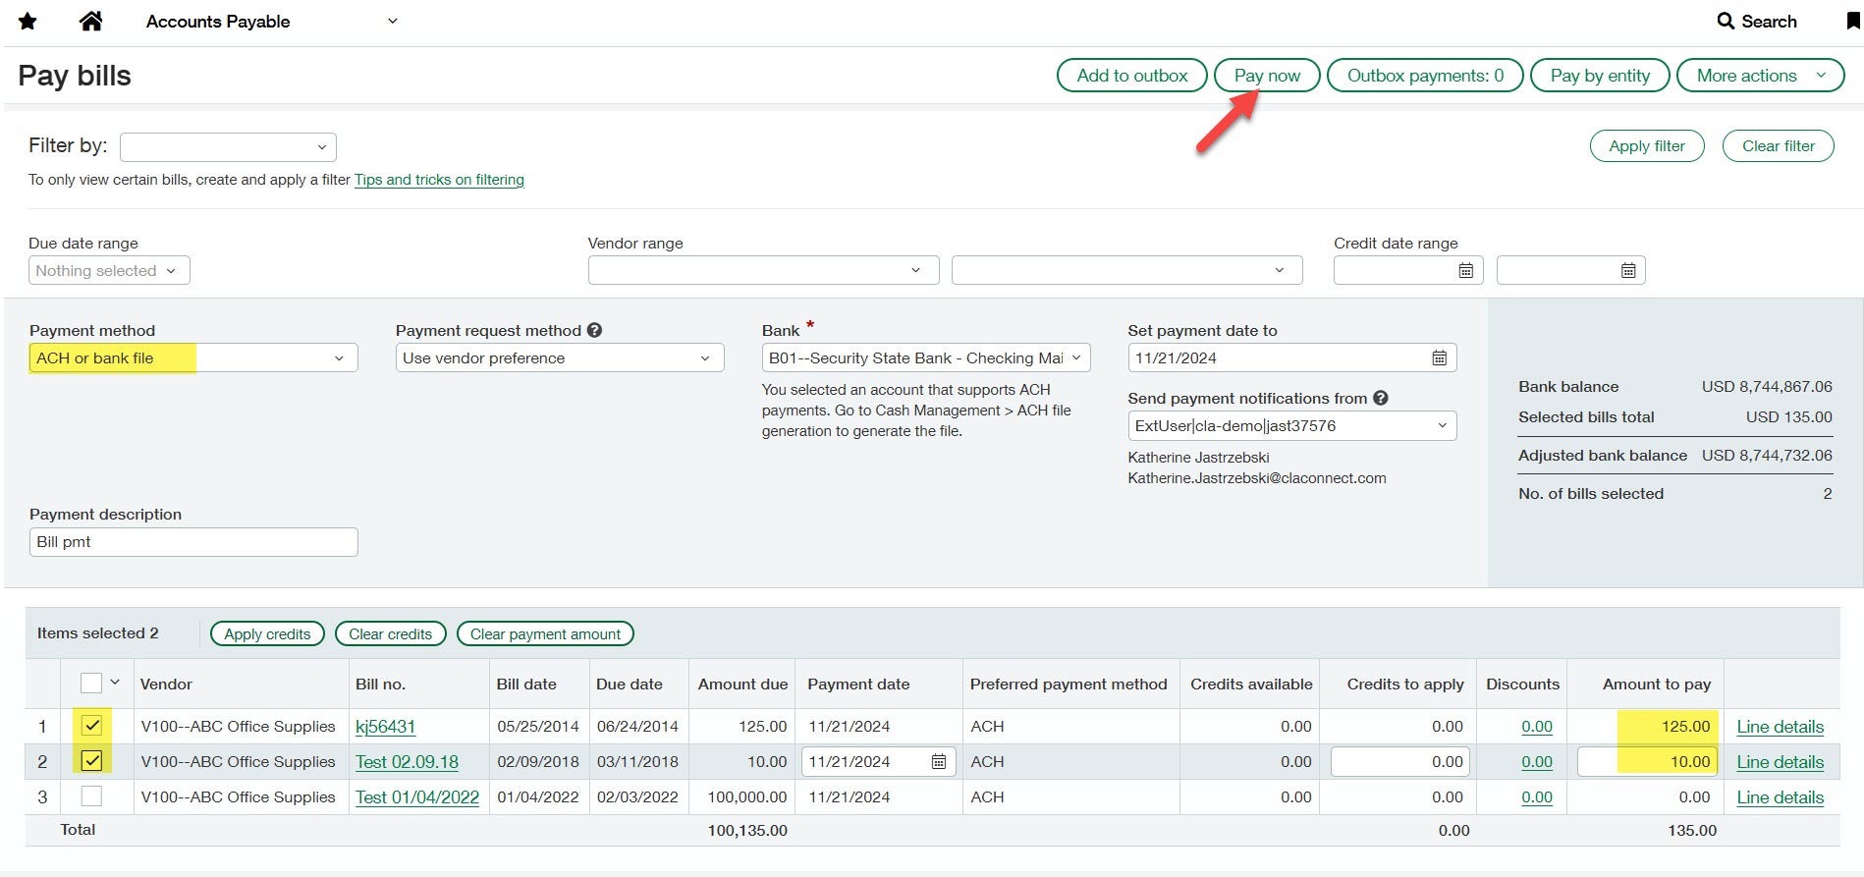Open Tips and tricks on filtering link
The image size is (1864, 877).
tap(439, 180)
